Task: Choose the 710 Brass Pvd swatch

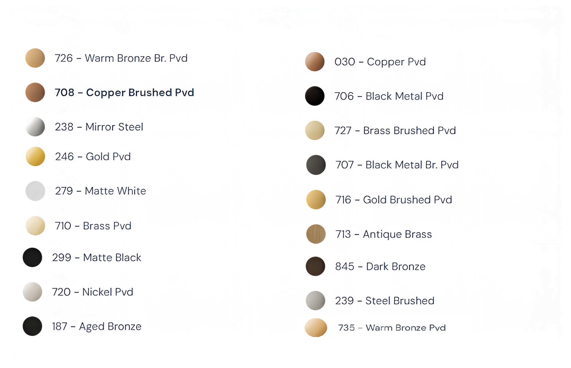Action: pos(35,225)
